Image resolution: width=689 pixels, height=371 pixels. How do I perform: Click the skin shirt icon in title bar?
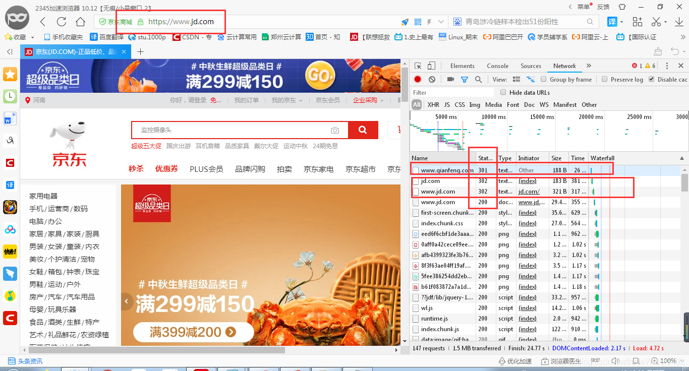click(622, 7)
